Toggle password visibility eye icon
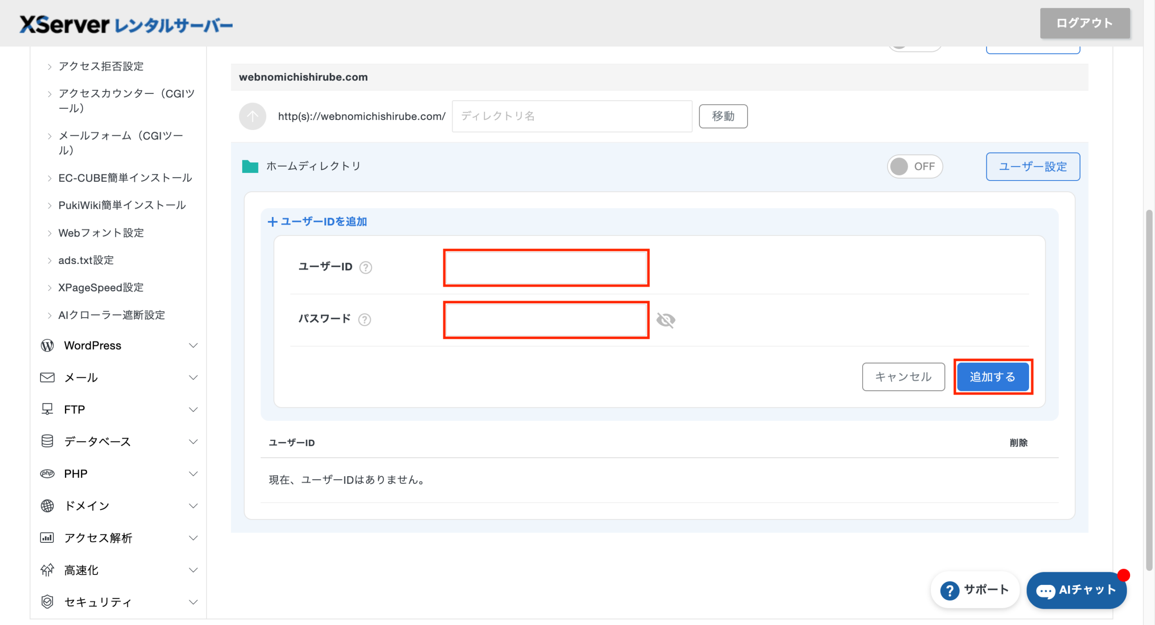This screenshot has width=1155, height=625. pos(665,320)
